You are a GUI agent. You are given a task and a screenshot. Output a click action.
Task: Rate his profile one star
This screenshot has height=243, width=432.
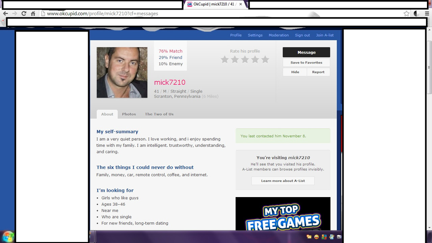(225, 60)
